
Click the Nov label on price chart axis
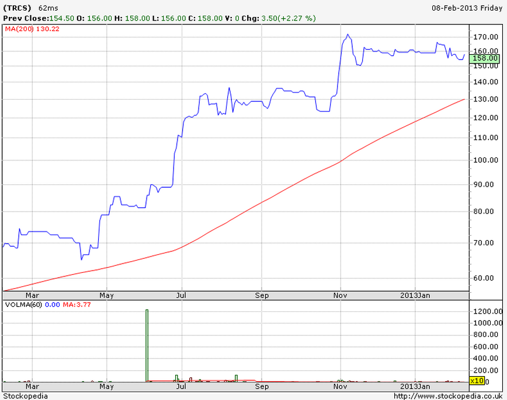point(340,296)
